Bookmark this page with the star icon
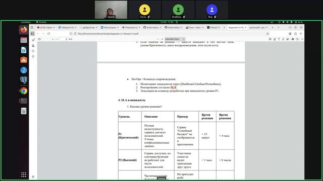 [x=267, y=34]
